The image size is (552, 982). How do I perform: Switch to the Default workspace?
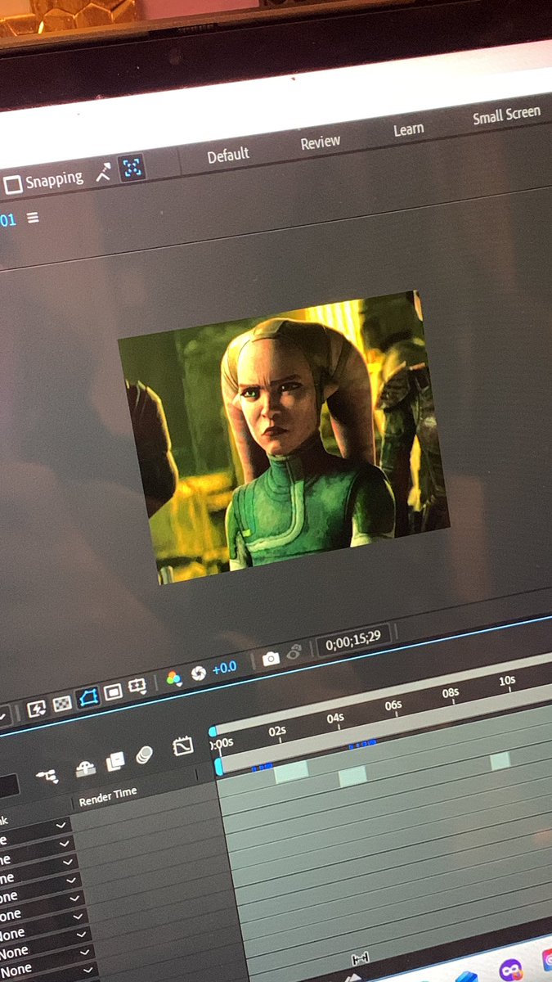coord(228,155)
